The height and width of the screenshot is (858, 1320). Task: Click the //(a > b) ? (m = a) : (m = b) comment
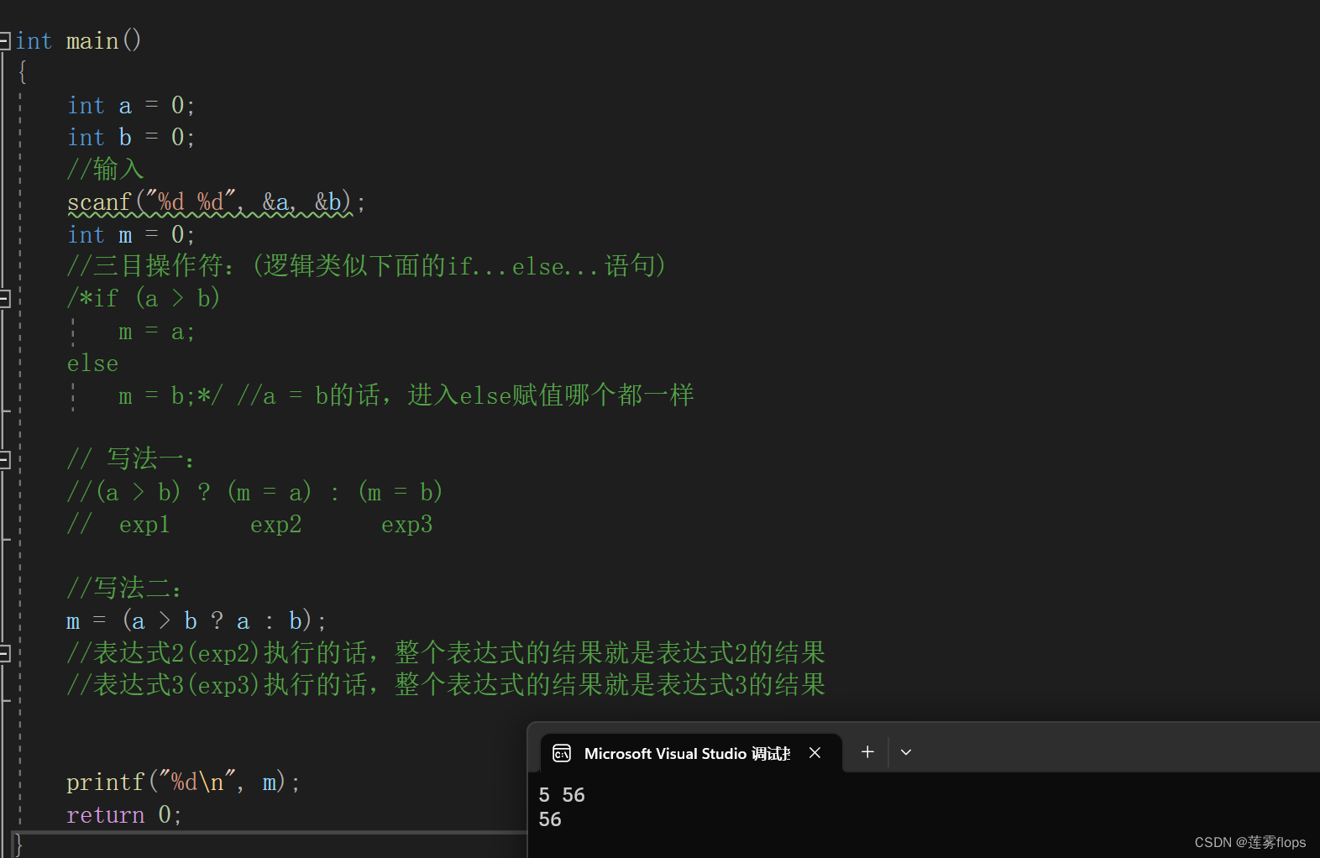254,492
